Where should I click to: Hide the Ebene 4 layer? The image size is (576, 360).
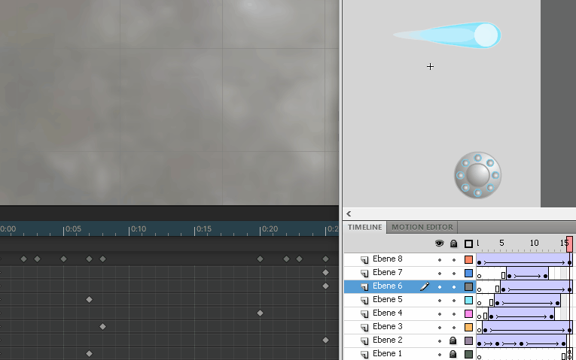click(x=440, y=314)
